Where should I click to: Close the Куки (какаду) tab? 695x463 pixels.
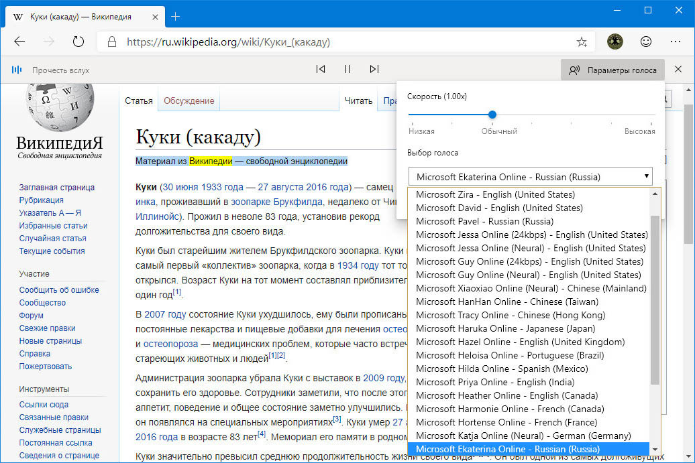(x=155, y=17)
